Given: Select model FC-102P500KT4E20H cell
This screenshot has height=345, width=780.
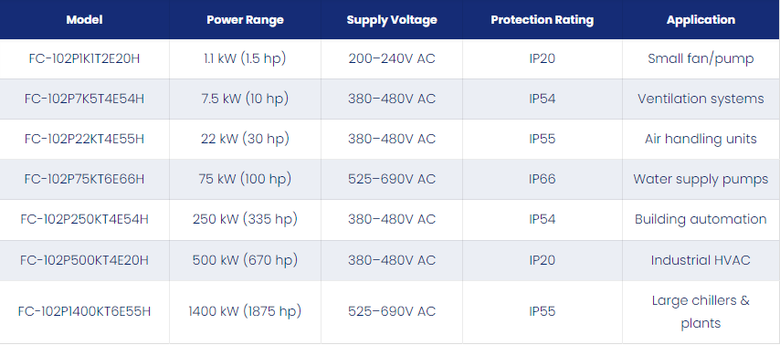Looking at the screenshot, I should [x=85, y=260].
